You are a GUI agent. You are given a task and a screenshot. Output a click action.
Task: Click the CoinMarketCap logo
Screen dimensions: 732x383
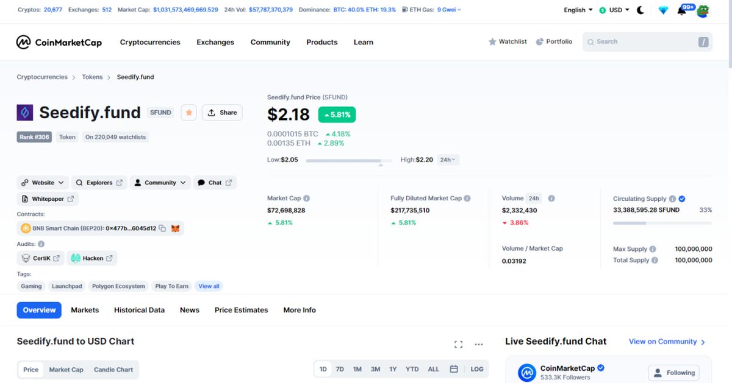(59, 42)
